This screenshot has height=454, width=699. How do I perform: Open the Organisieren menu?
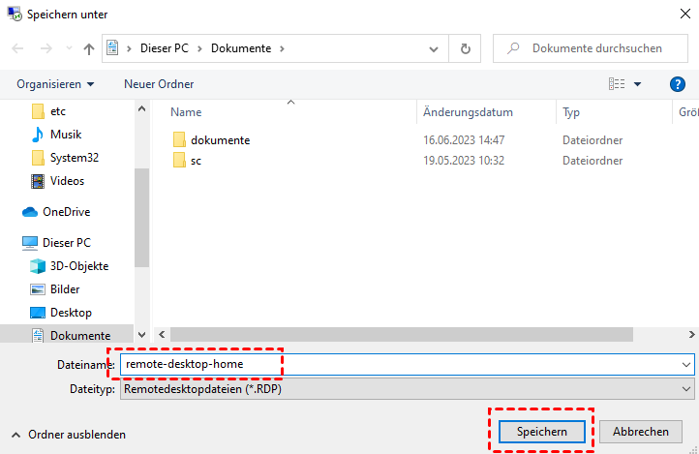coord(55,84)
